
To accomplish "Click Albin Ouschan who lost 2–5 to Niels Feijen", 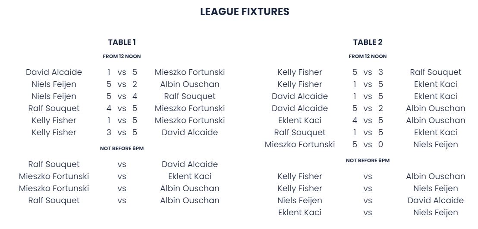I will (x=190, y=84).
